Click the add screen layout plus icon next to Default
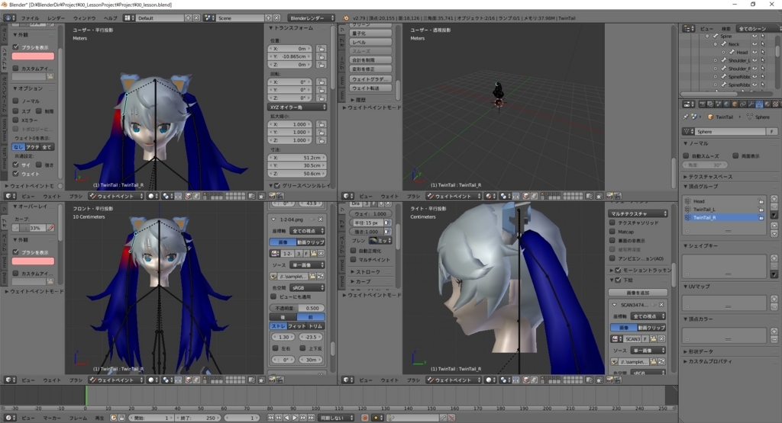 (x=188, y=18)
